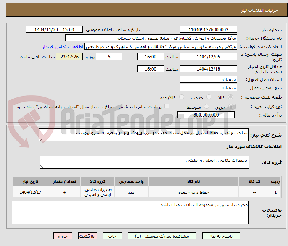Open اطلاعات تماس خریدار contact link
Screen dimensions: 288x246
point(63,47)
